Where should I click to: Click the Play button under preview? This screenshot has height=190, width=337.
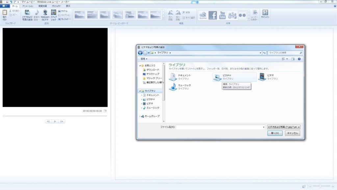(x=55, y=121)
